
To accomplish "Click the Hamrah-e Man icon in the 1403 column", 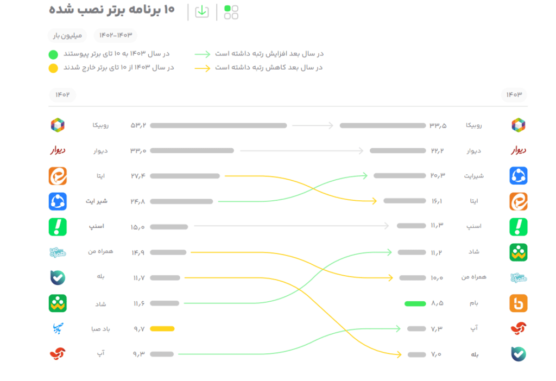I will point(519,277).
